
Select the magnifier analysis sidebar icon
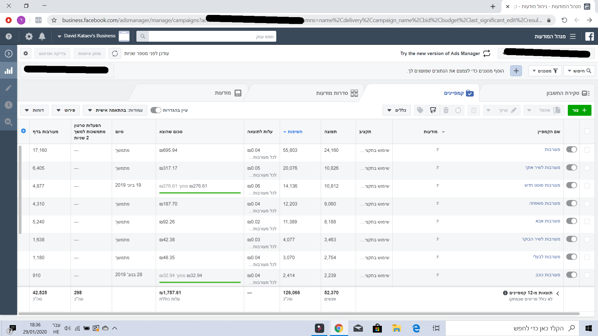point(9,122)
